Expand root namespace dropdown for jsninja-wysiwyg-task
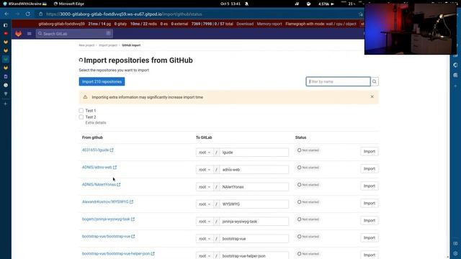This screenshot has width=461, height=259. click(205, 222)
